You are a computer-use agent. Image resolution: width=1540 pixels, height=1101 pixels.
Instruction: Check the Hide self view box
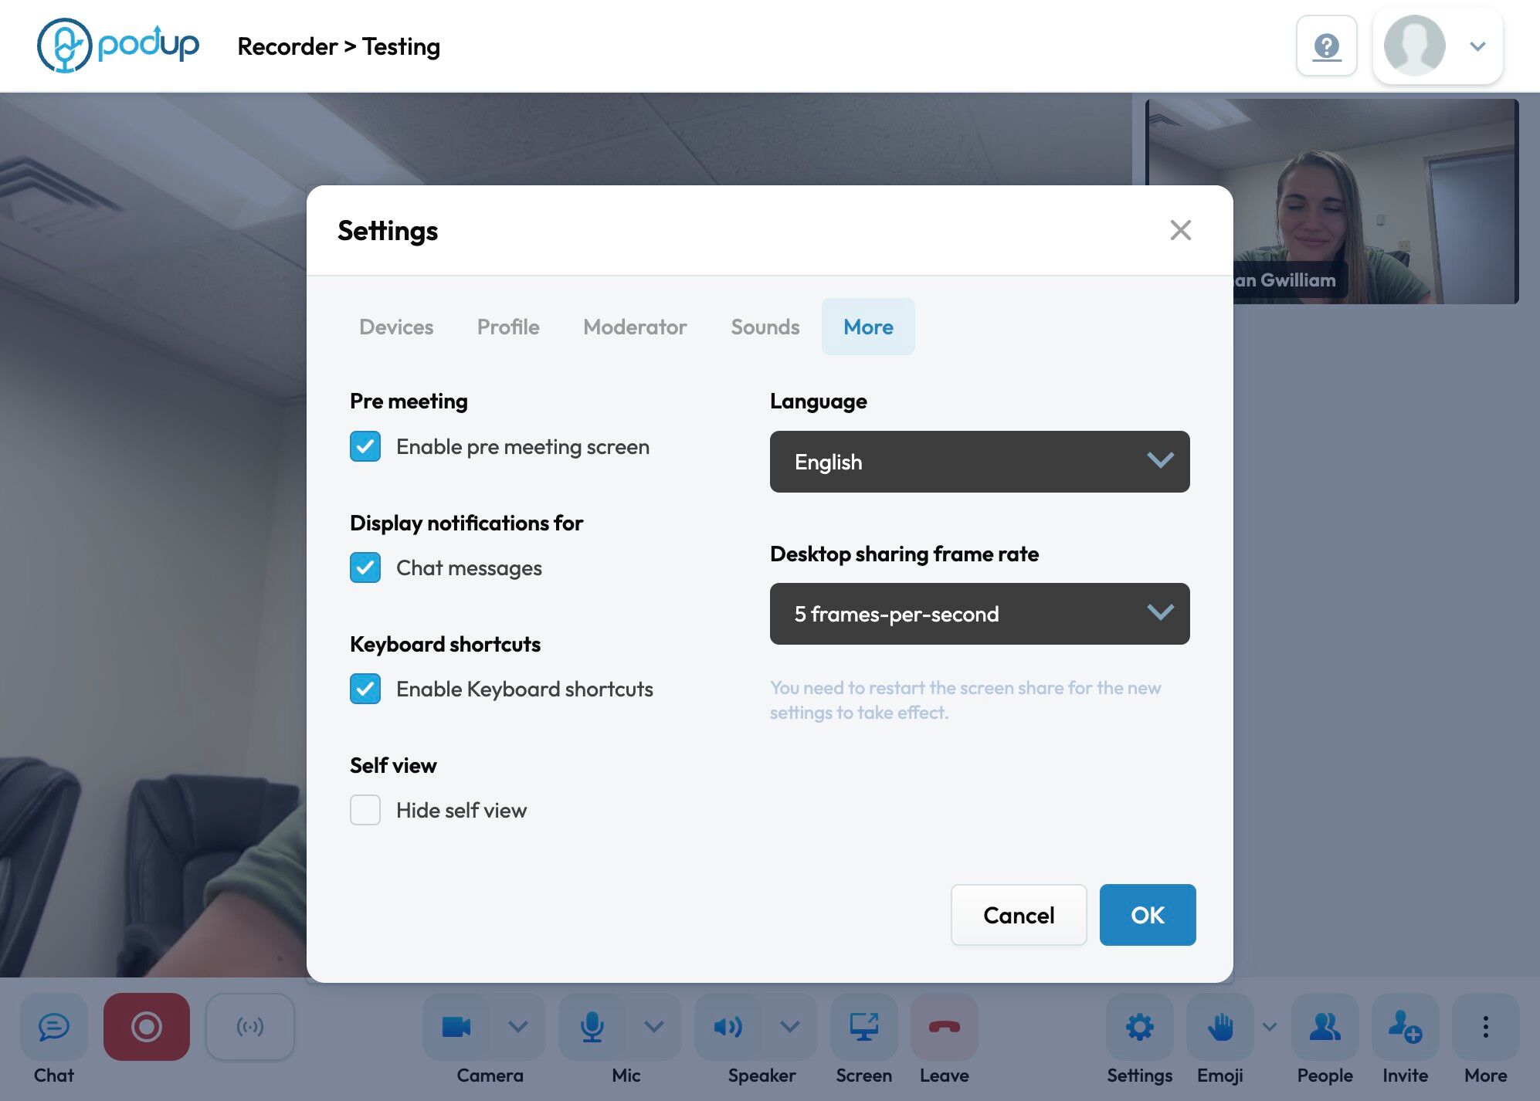point(365,810)
